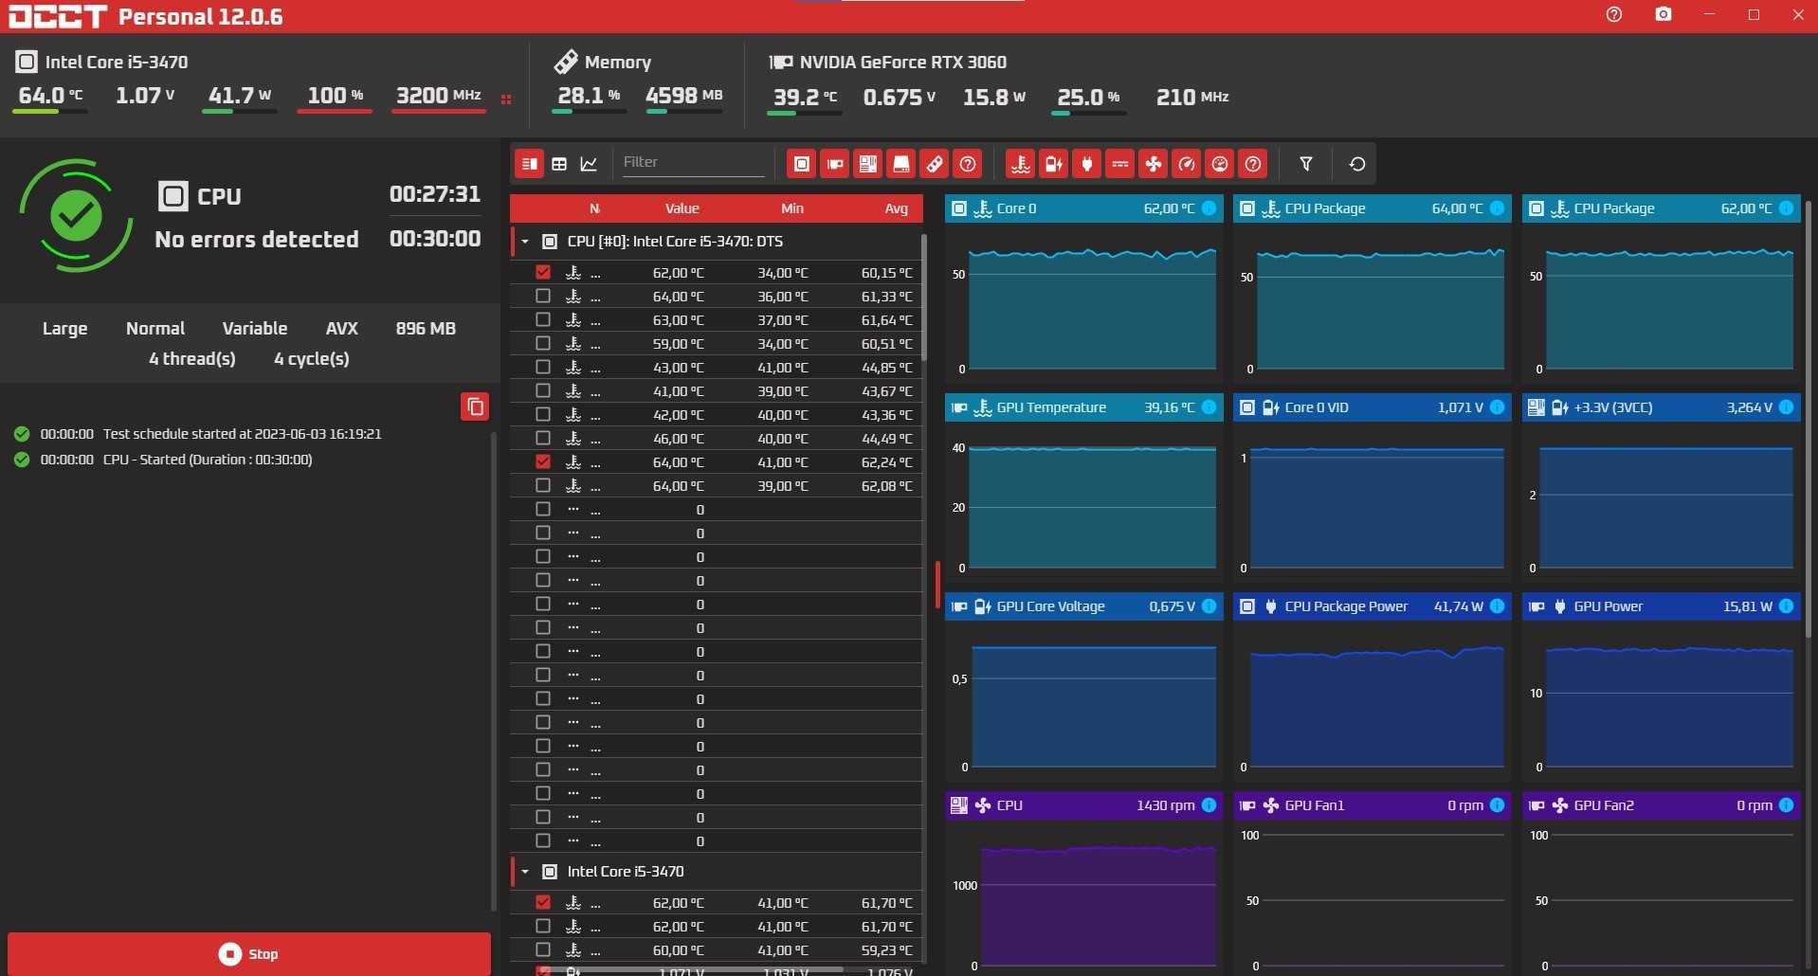Open info for GPU Fan2 graph
This screenshot has height=976, width=1818.
coord(1786,805)
